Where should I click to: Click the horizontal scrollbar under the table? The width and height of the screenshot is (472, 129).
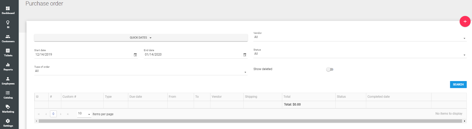[250, 121]
